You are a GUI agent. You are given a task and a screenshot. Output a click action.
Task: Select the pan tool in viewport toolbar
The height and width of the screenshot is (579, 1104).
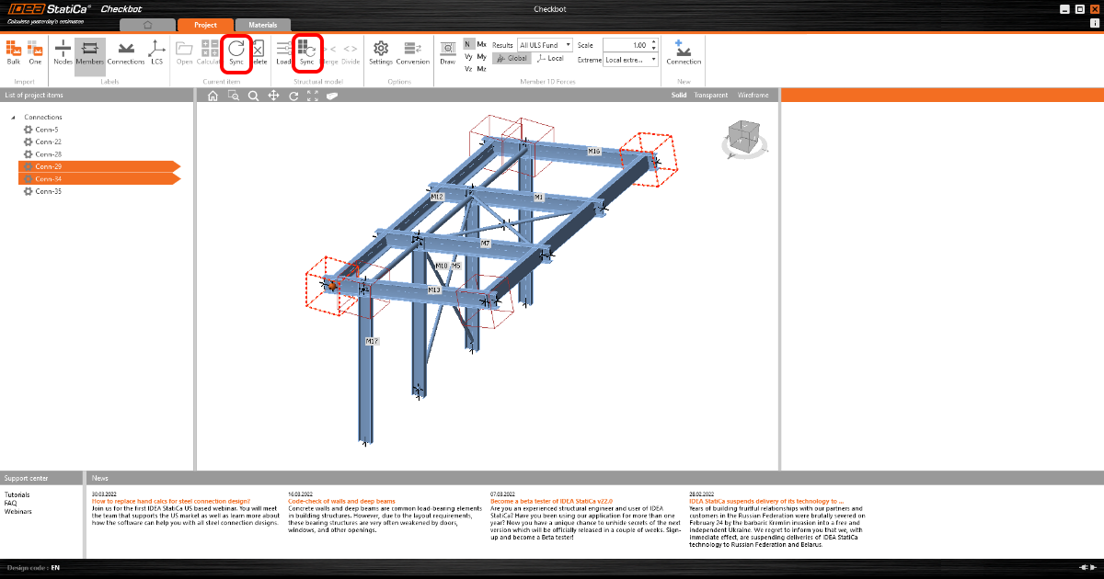[273, 96]
